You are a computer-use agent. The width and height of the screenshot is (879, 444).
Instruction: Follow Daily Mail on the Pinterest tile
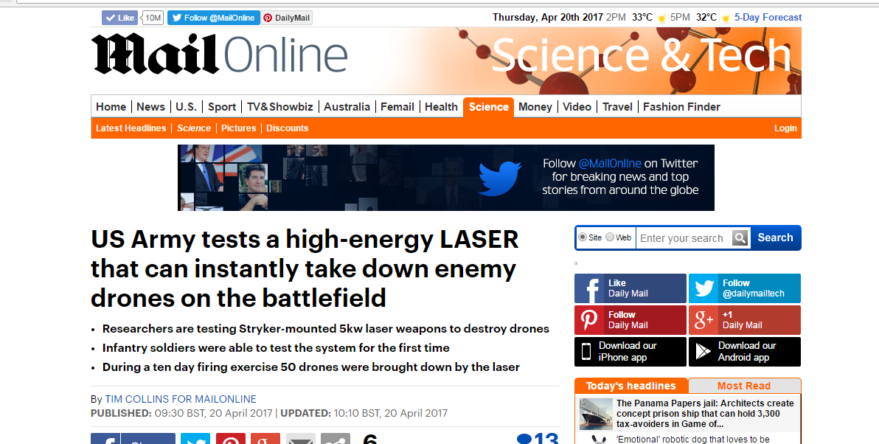[x=630, y=320]
